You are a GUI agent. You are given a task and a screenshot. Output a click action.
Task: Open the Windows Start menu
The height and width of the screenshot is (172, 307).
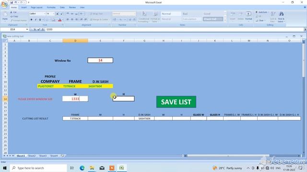point(5,168)
